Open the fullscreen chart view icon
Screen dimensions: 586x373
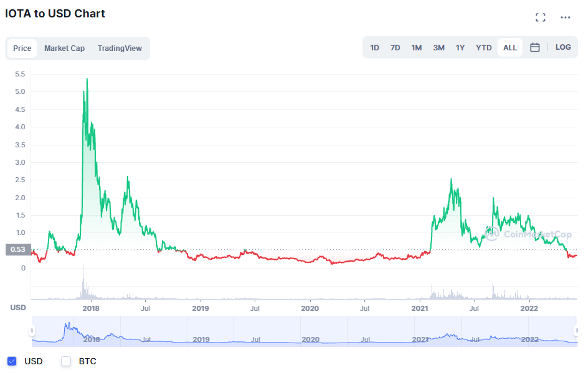(540, 17)
